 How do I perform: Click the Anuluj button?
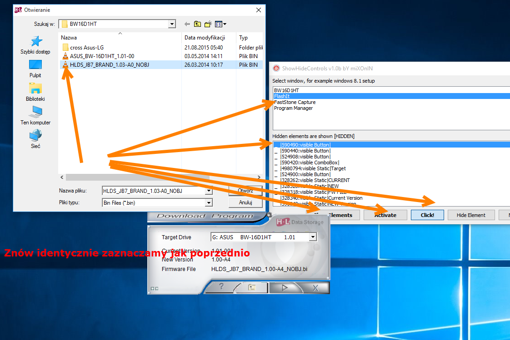(245, 202)
